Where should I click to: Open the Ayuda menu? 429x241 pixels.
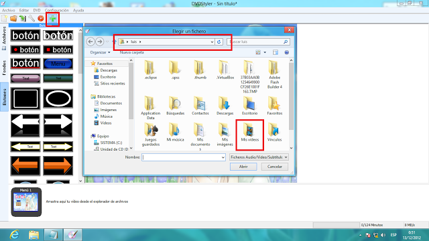tap(78, 10)
